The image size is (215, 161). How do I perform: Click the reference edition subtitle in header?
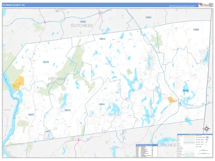click(182, 6)
